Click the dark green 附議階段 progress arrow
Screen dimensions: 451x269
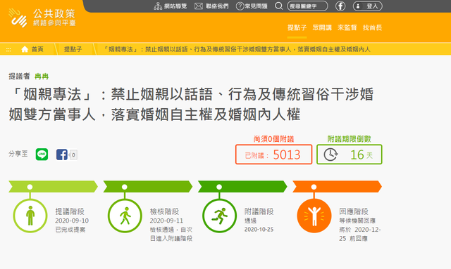click(242, 186)
